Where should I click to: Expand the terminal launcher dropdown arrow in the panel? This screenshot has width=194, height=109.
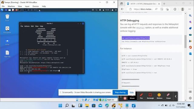click(22, 10)
